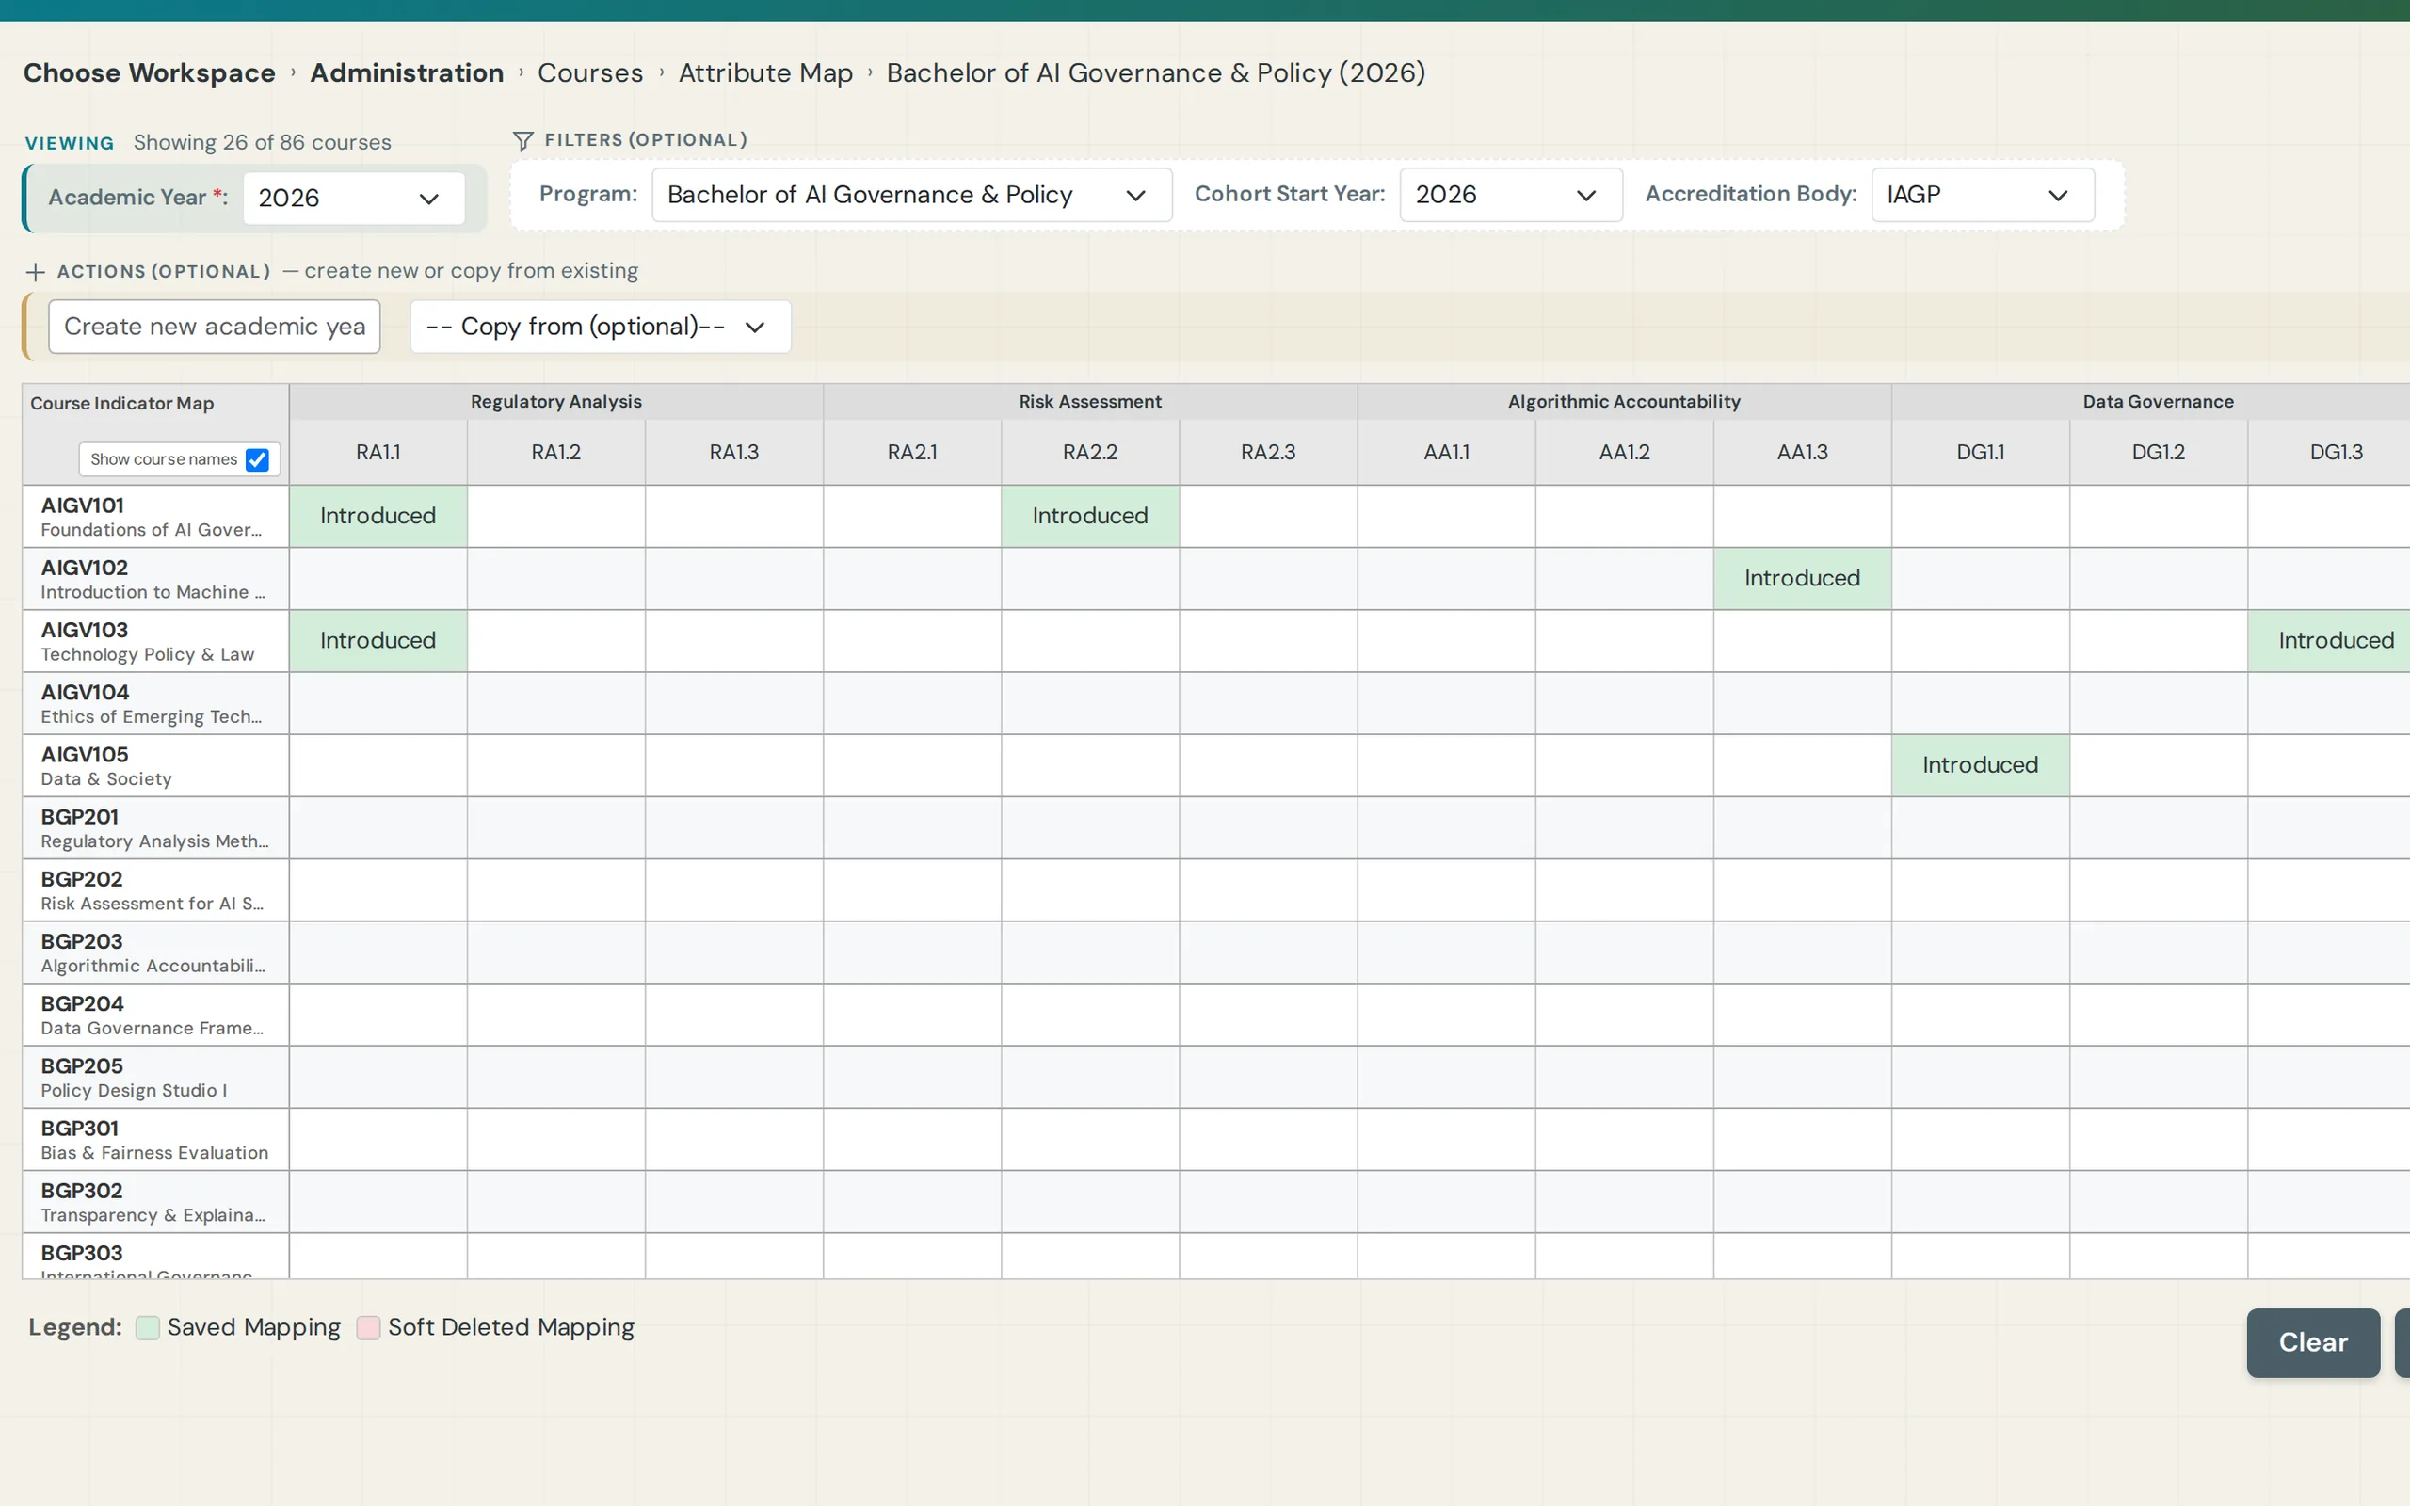The width and height of the screenshot is (2410, 1506).
Task: Open Administration breadcrumb
Action: (407, 72)
